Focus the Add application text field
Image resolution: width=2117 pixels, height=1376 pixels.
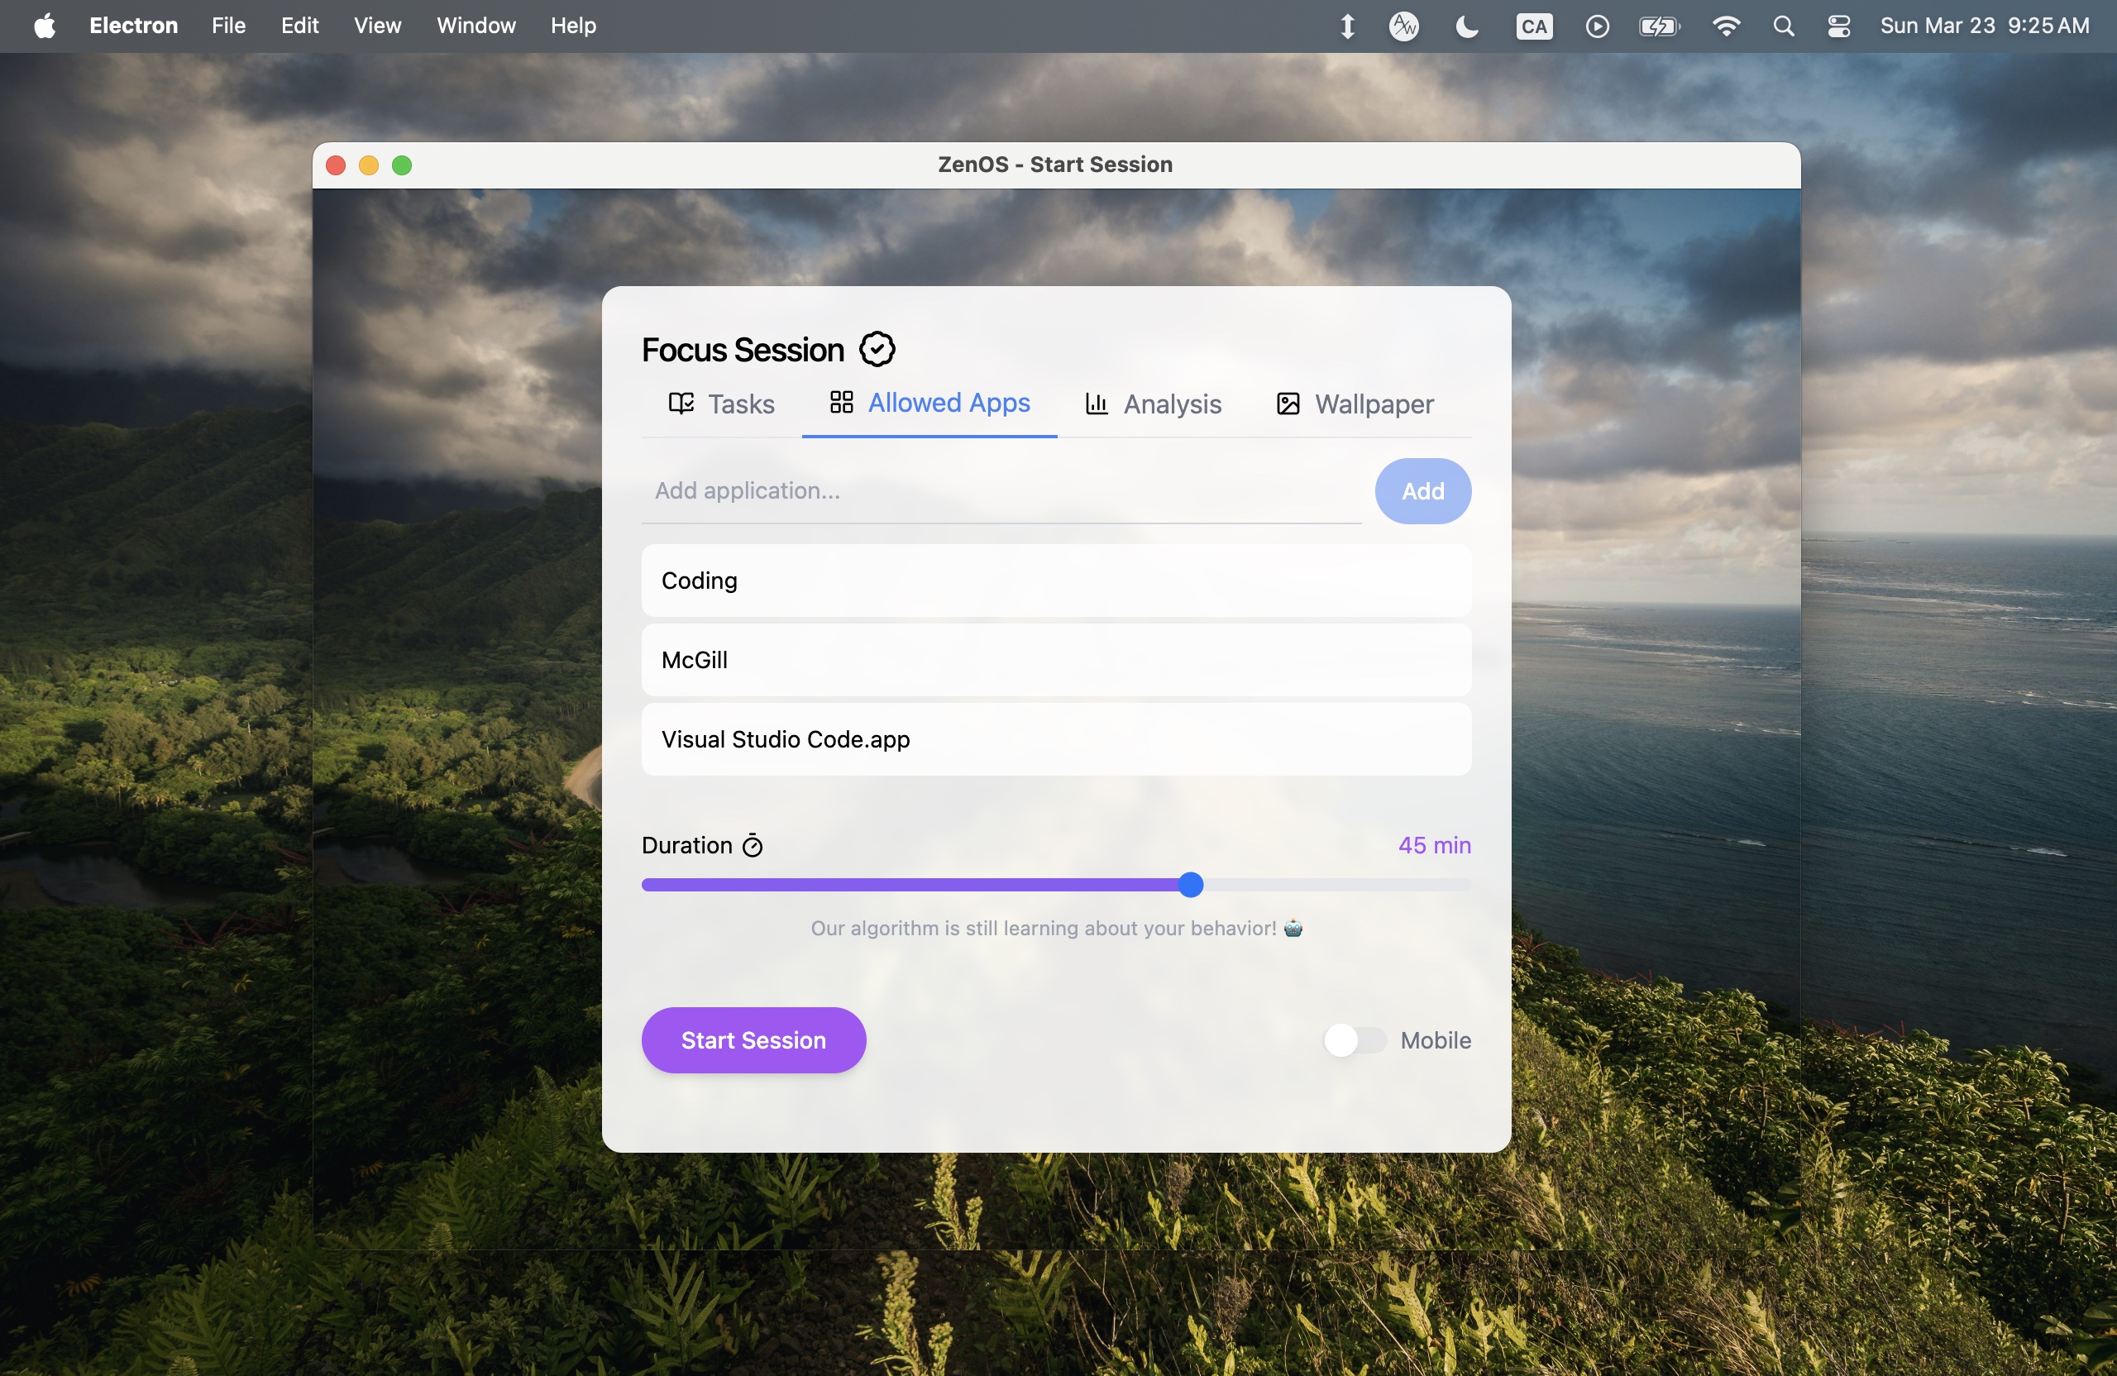[1001, 491]
